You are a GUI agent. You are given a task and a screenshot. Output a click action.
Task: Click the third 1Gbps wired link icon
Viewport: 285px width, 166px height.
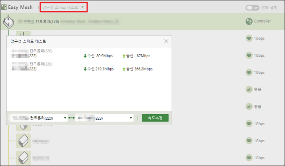click(249, 73)
